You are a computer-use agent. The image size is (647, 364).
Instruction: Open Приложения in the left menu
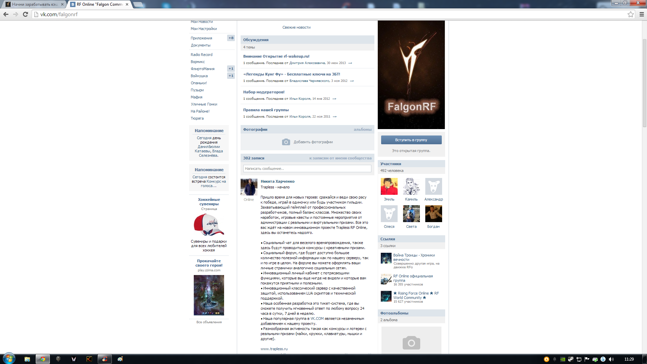point(201,38)
